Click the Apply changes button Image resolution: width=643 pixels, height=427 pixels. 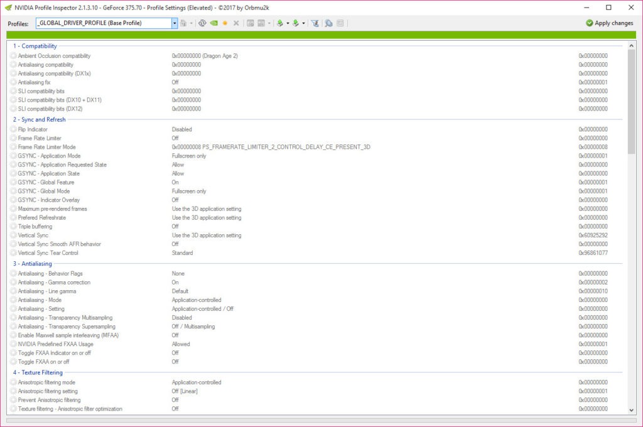[x=609, y=23]
